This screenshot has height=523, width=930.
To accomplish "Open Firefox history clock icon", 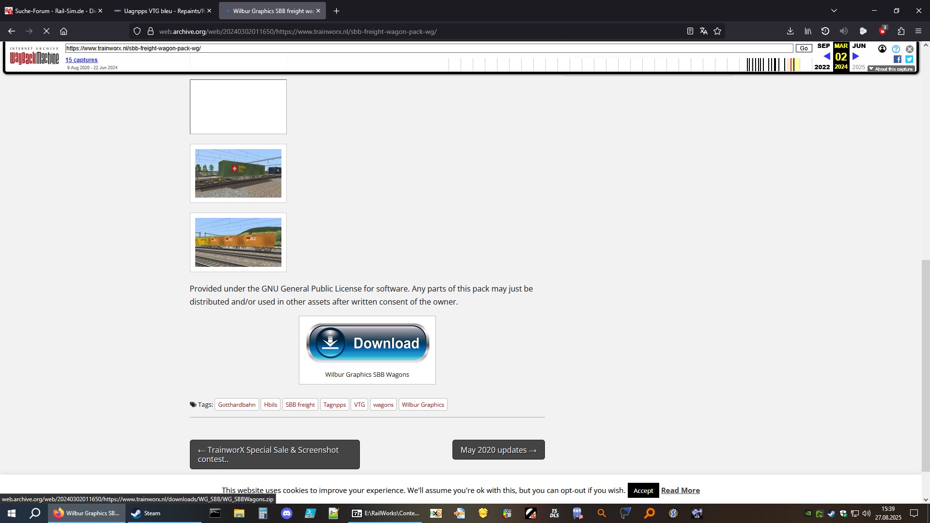I will click(825, 31).
